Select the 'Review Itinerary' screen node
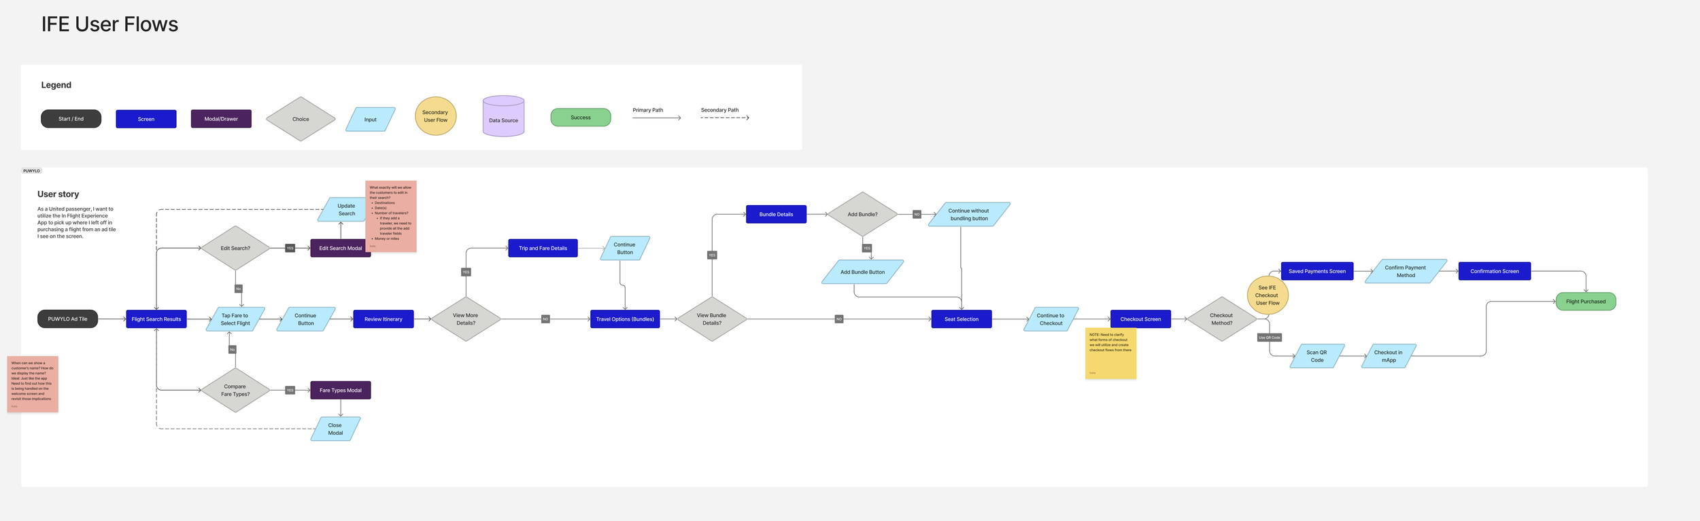 pos(384,319)
